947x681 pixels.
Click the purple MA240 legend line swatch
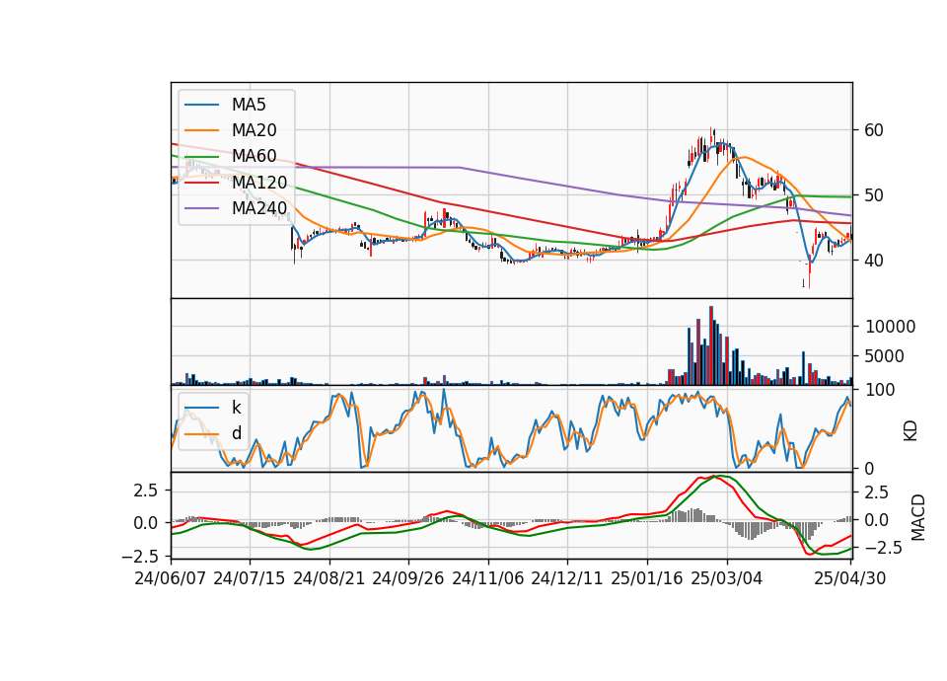click(201, 208)
